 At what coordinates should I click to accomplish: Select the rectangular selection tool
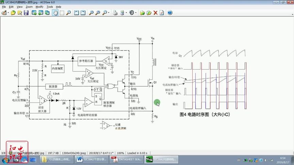(x=62, y=13)
